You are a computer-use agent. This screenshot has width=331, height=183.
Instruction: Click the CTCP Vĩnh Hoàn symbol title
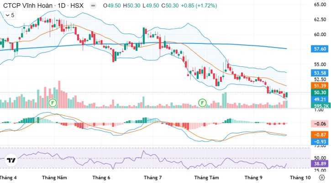coord(27,5)
